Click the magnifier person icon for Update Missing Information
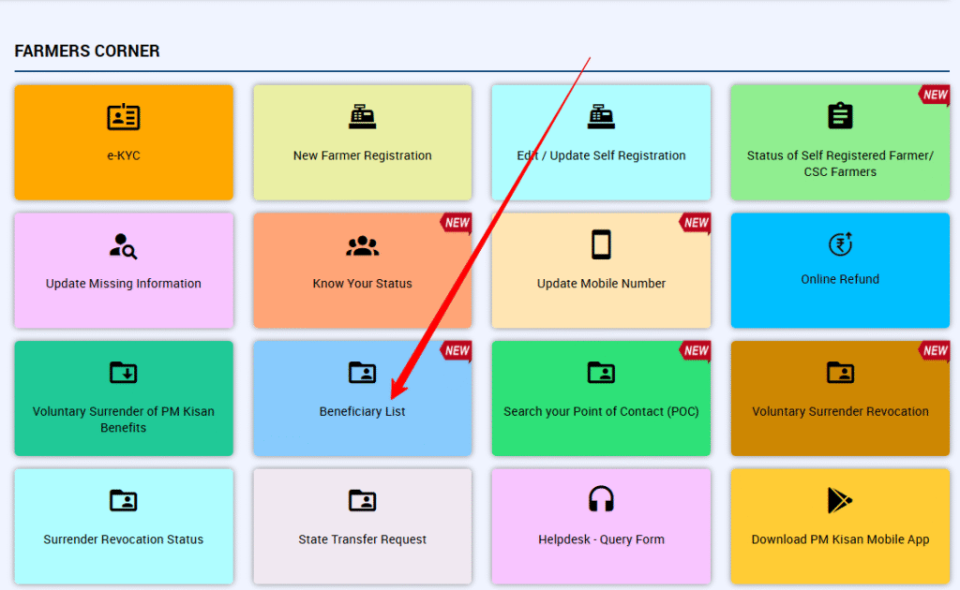960x590 pixels. pos(123,245)
